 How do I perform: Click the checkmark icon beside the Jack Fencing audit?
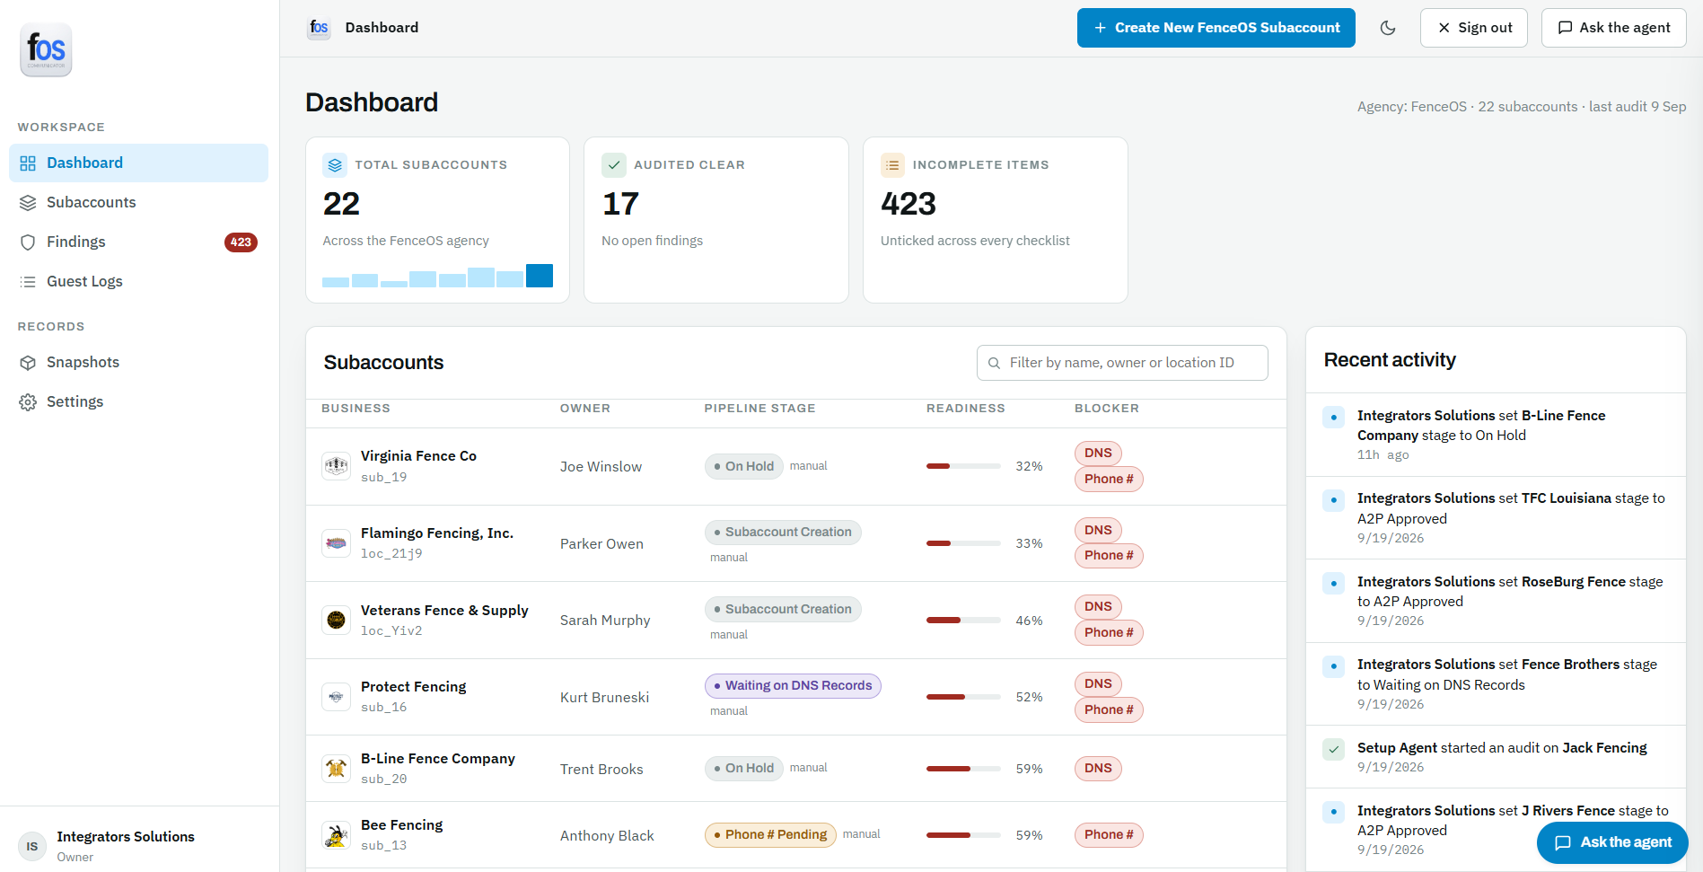tap(1334, 749)
